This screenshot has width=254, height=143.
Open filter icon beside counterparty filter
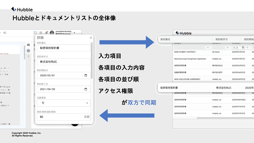pos(227,48)
